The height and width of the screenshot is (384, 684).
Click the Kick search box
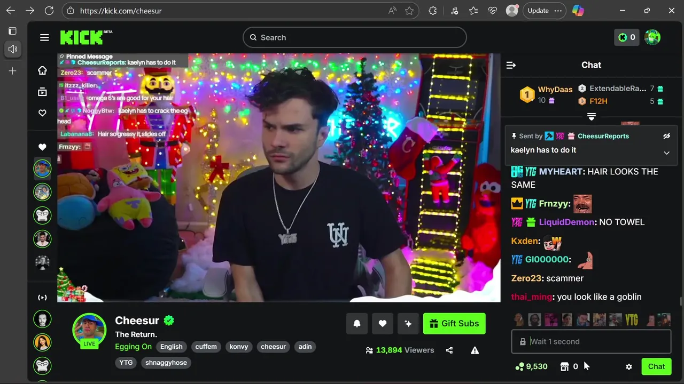(355, 37)
